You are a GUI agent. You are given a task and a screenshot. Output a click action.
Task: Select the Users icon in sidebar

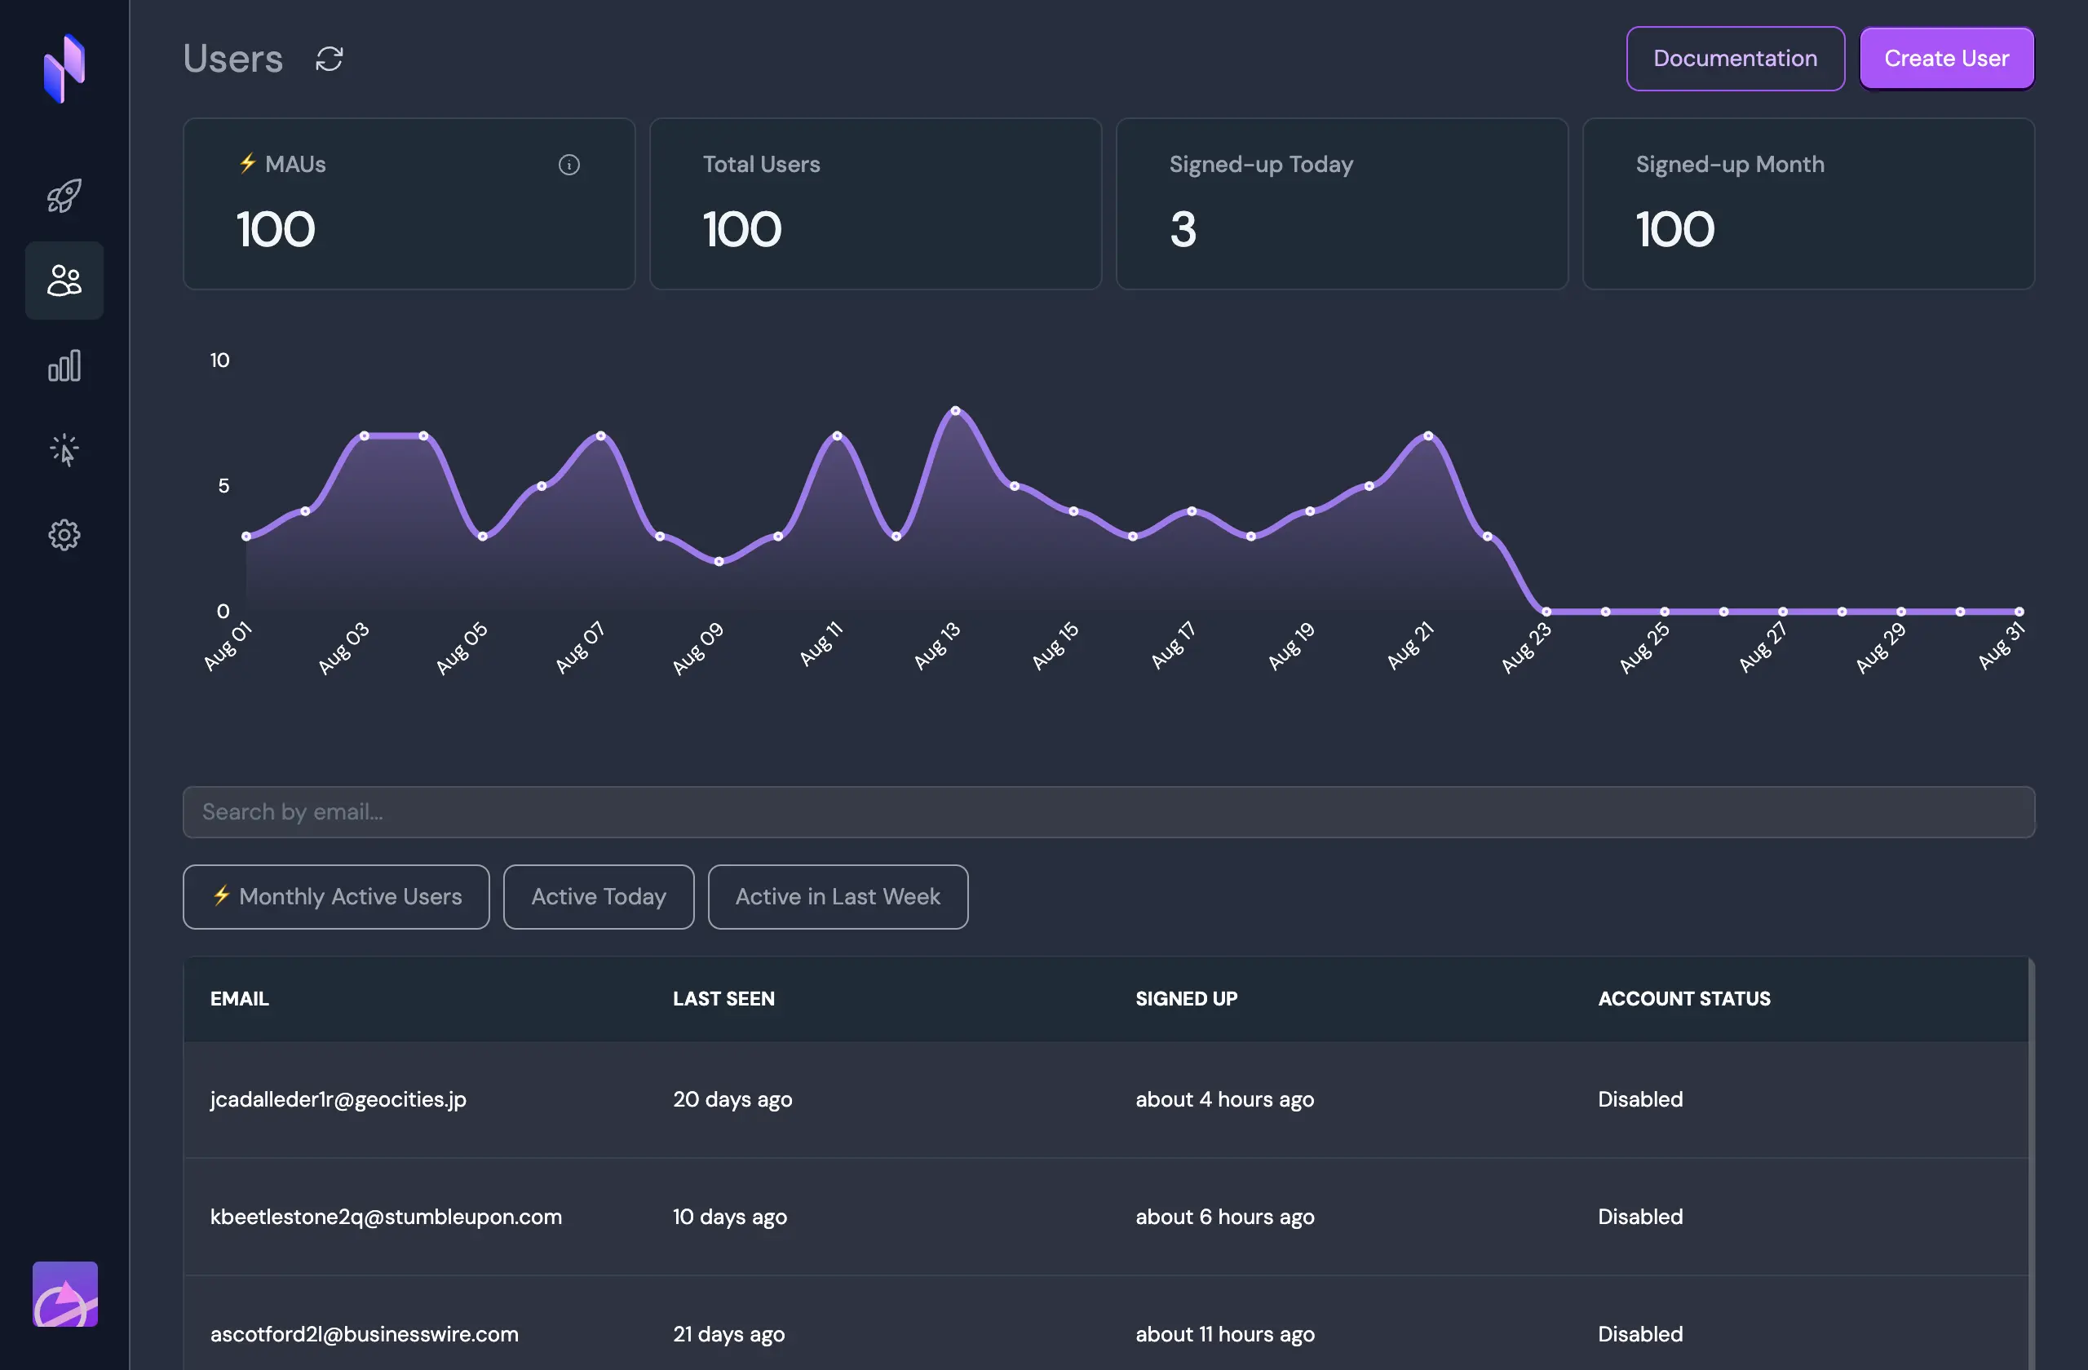64,281
